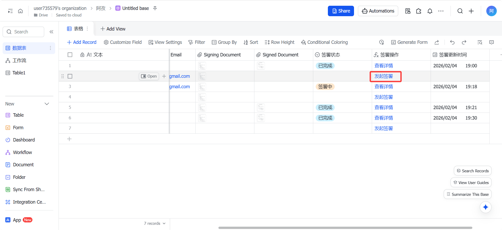Click the 已完成 status tag in row 1

coord(325,66)
